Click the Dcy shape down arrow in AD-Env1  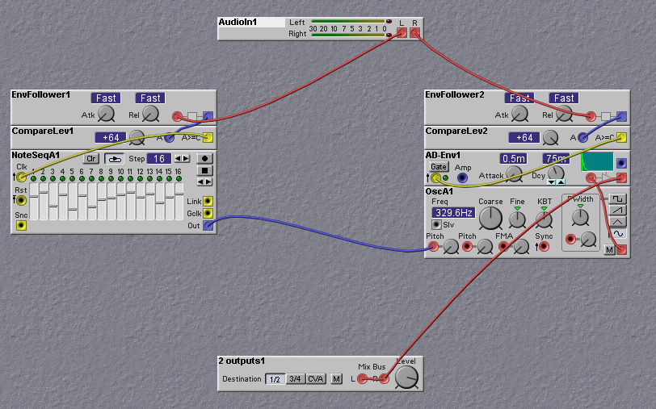(x=552, y=182)
